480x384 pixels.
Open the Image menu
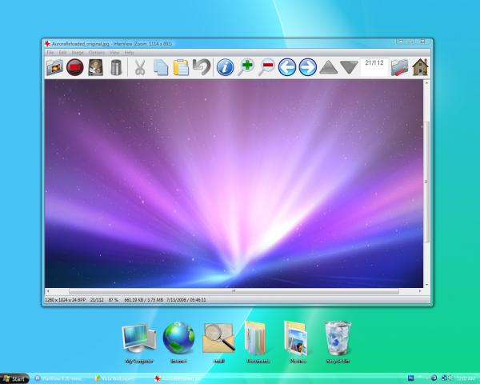click(x=78, y=53)
